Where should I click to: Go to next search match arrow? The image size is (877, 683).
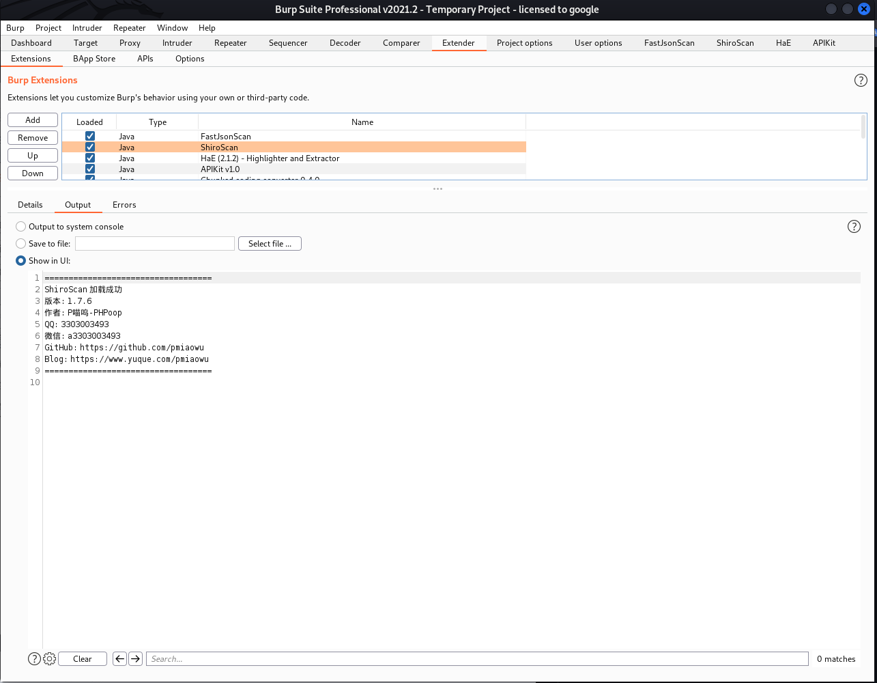click(135, 658)
